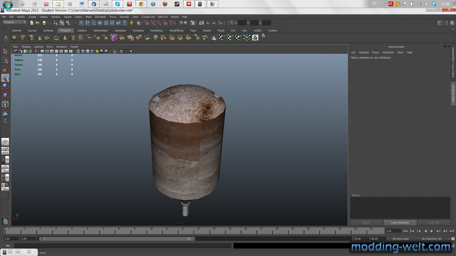Create a polygon torus from the shelf
The height and width of the screenshot is (256, 456).
click(56, 37)
